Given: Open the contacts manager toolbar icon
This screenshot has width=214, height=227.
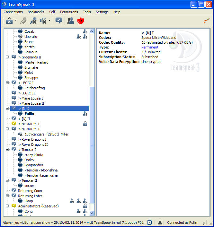Looking at the screenshot, I should [71, 21].
